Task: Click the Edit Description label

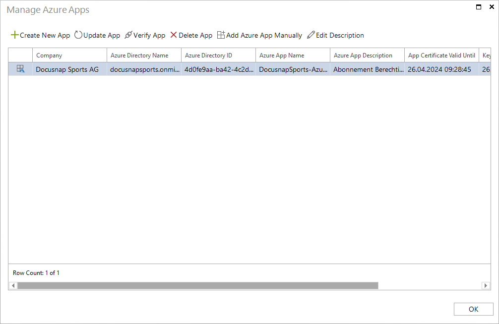Action: pos(340,35)
